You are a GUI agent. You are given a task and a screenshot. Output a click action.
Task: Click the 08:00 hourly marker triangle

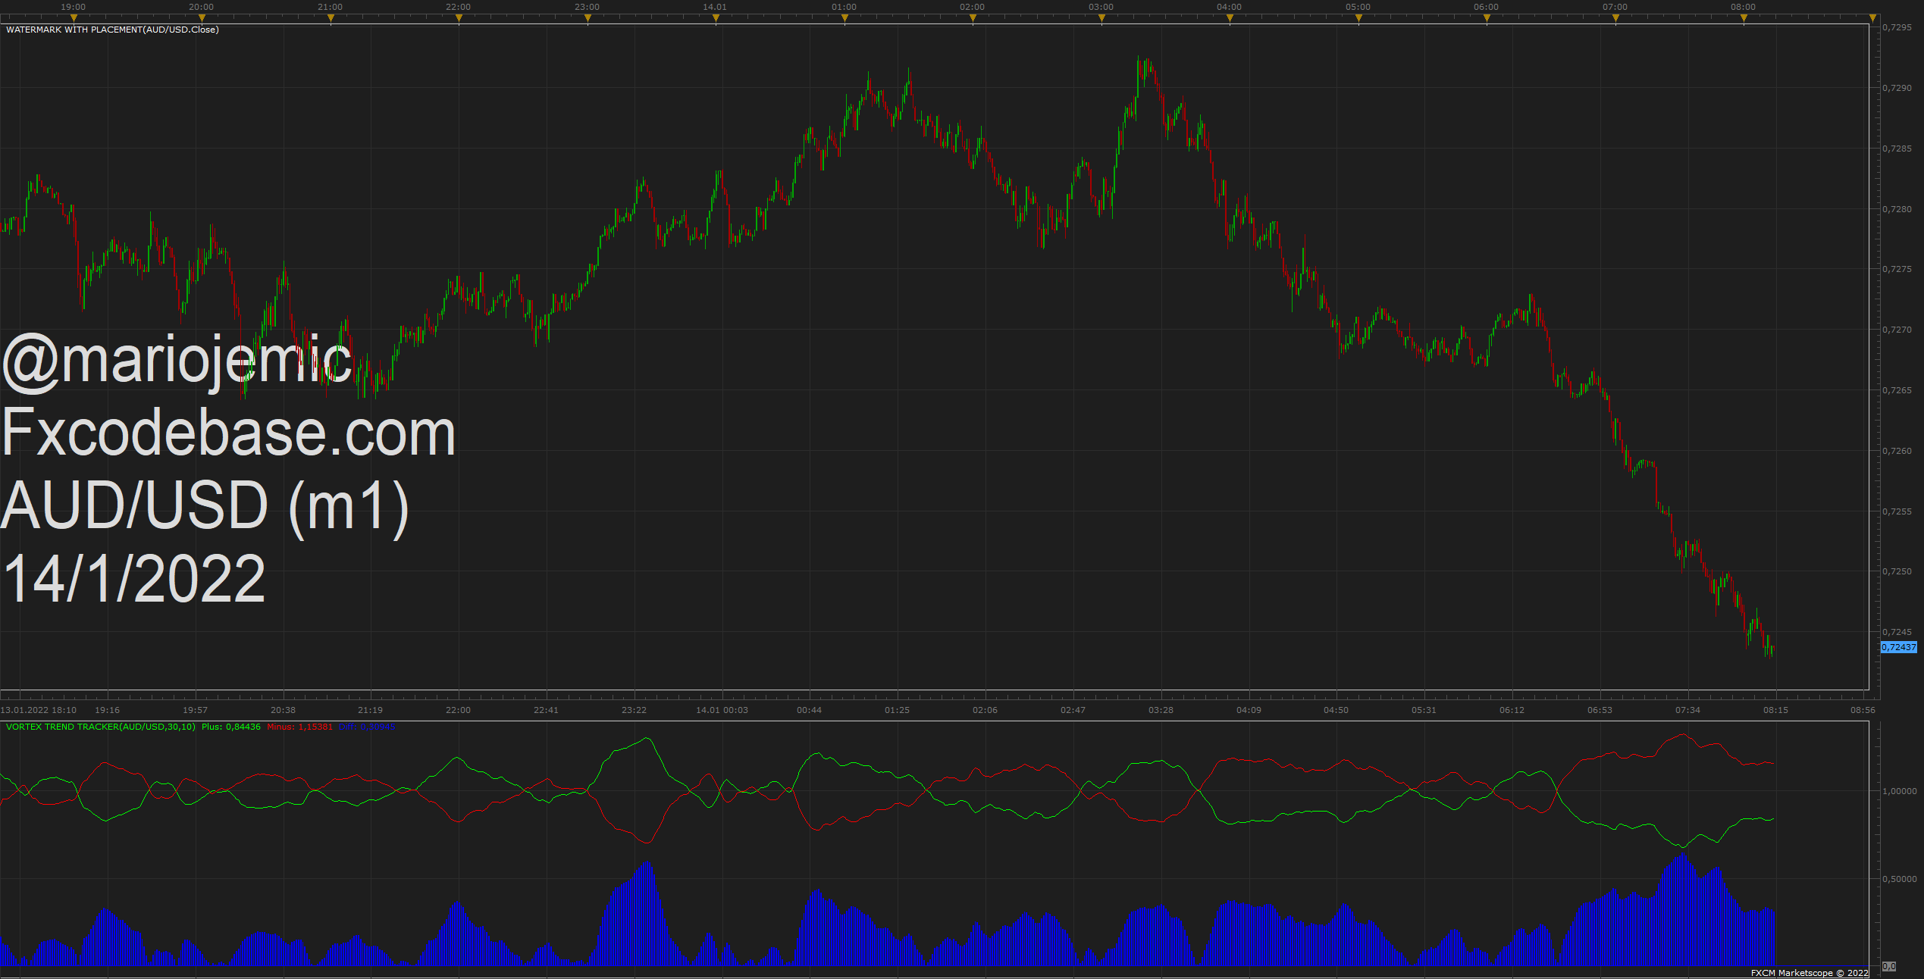pos(1744,19)
